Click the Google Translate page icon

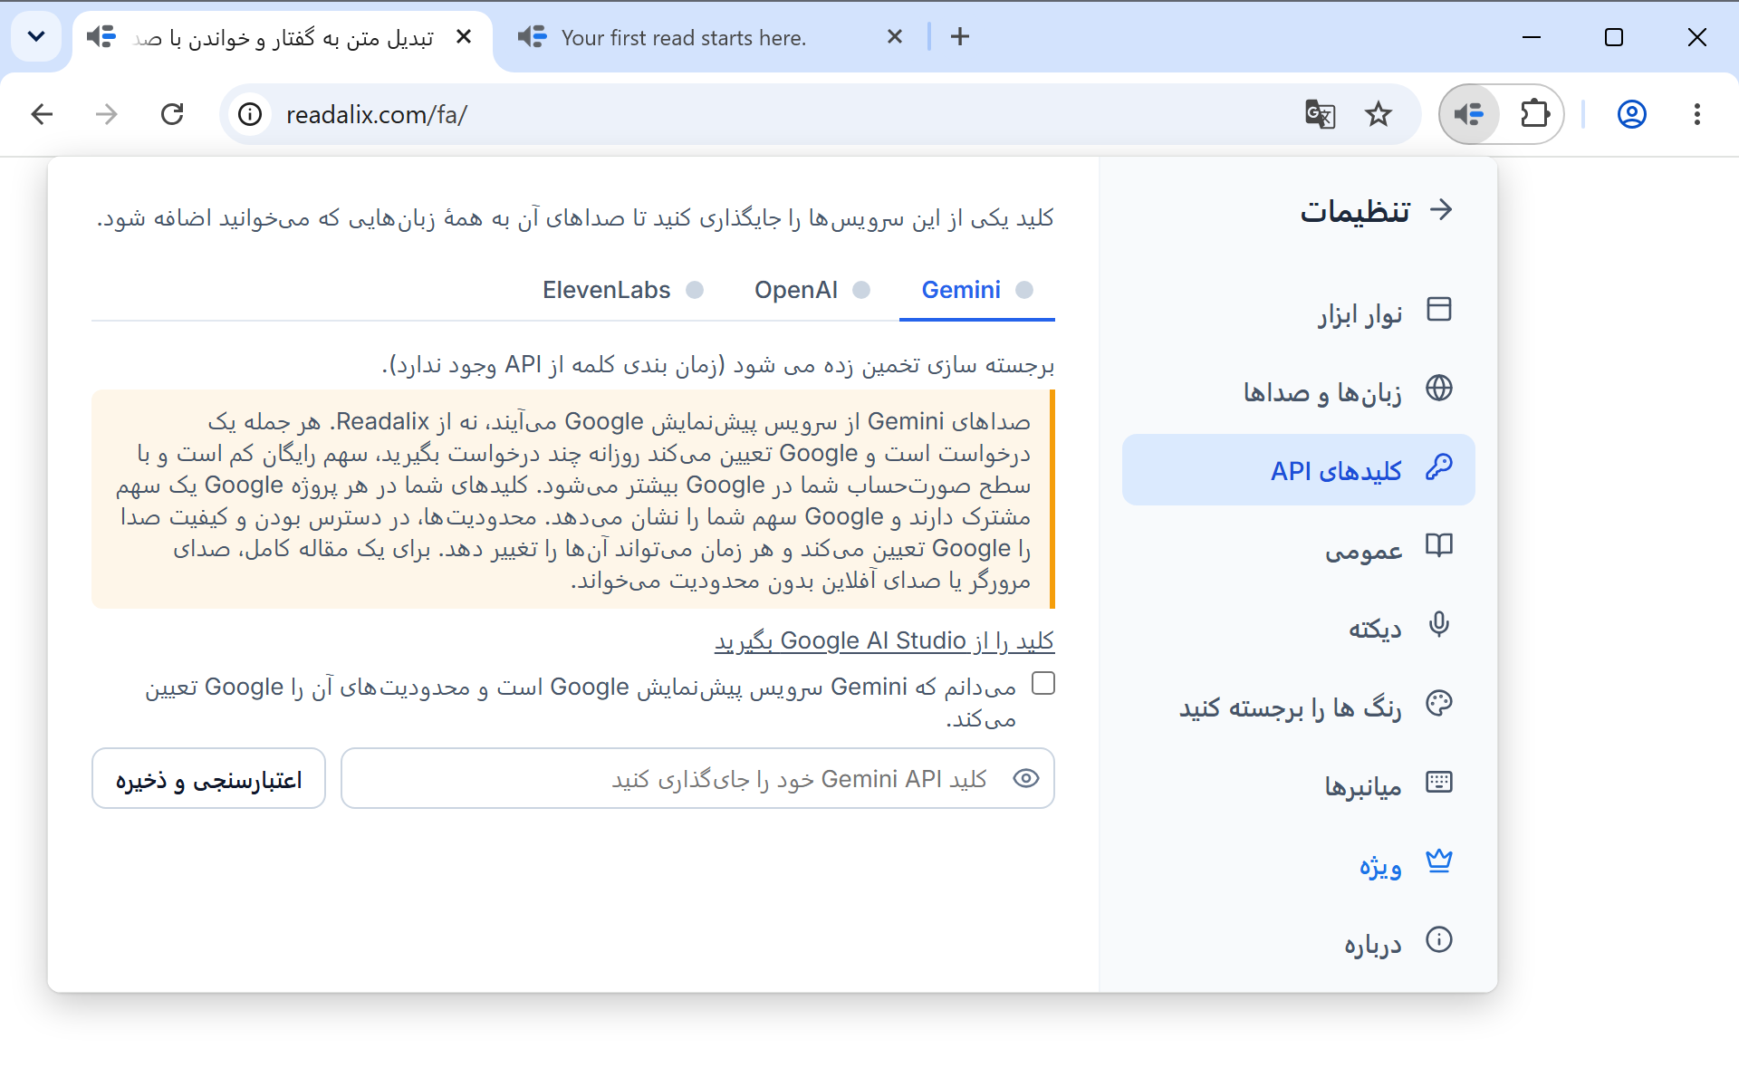1321,114
